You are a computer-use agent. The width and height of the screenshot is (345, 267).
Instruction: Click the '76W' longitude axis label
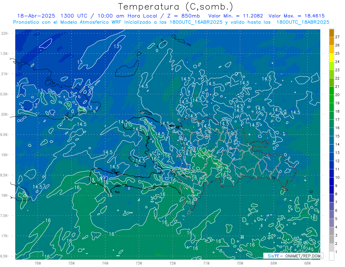tap(38, 263)
